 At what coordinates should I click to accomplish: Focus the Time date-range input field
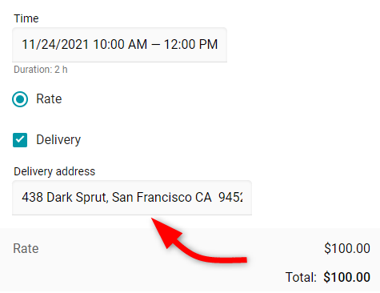coord(119,45)
